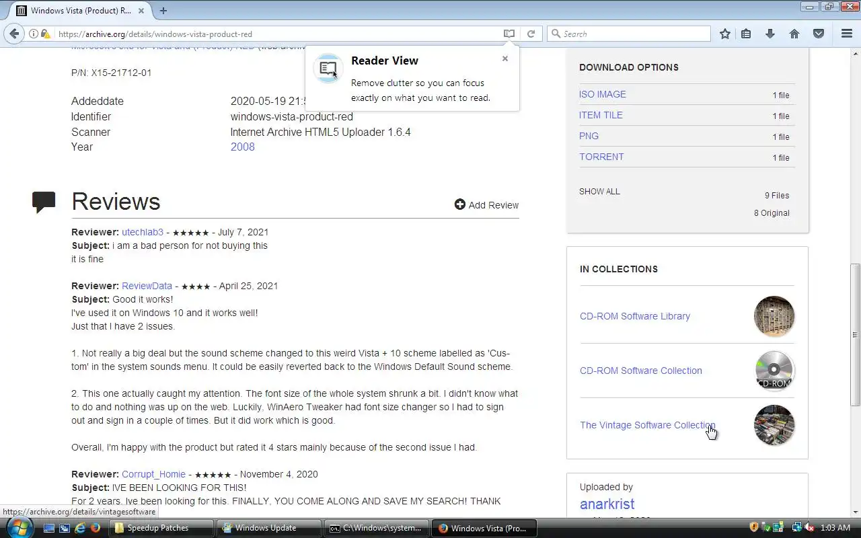This screenshot has height=538, width=861.
Task: Open PNG download option
Action: [589, 136]
